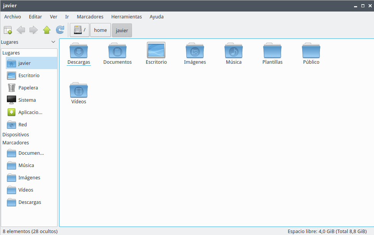Viewport: 374px width, 235px height.
Task: Click the Lugares section header in the list
Action: click(11, 53)
